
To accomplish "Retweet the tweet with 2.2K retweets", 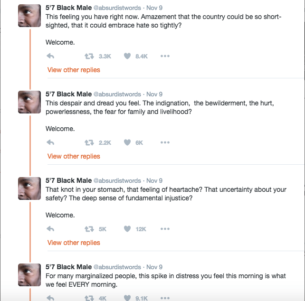I will [x=89, y=142].
